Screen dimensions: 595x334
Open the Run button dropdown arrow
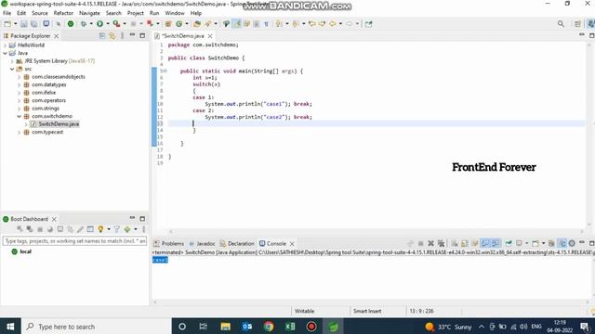click(x=108, y=24)
